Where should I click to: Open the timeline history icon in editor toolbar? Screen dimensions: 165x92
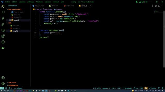tap(156, 6)
